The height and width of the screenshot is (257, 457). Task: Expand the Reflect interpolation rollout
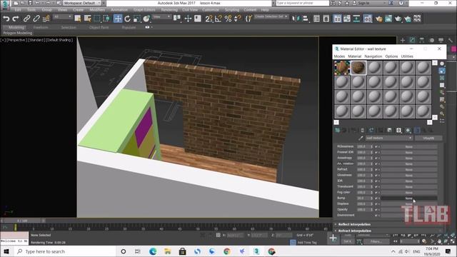click(388, 224)
